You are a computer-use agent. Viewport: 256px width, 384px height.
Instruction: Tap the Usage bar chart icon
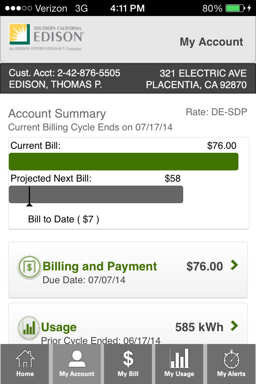point(29,328)
